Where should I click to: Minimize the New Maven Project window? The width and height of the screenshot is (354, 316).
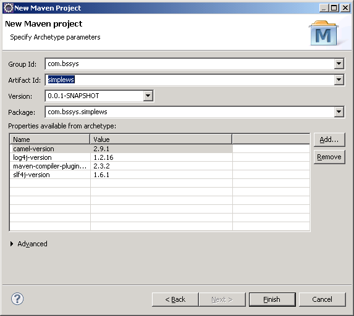[324, 8]
